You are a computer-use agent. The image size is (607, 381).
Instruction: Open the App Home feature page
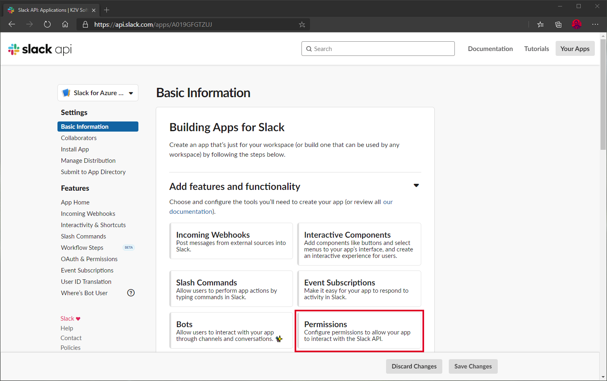click(75, 202)
